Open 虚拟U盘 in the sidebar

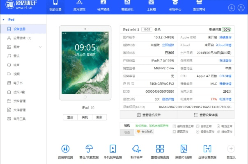click(x=23, y=92)
